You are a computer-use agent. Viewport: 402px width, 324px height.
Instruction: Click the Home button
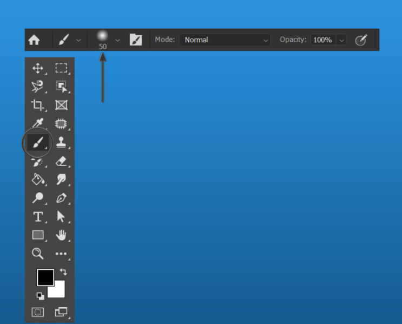point(34,40)
